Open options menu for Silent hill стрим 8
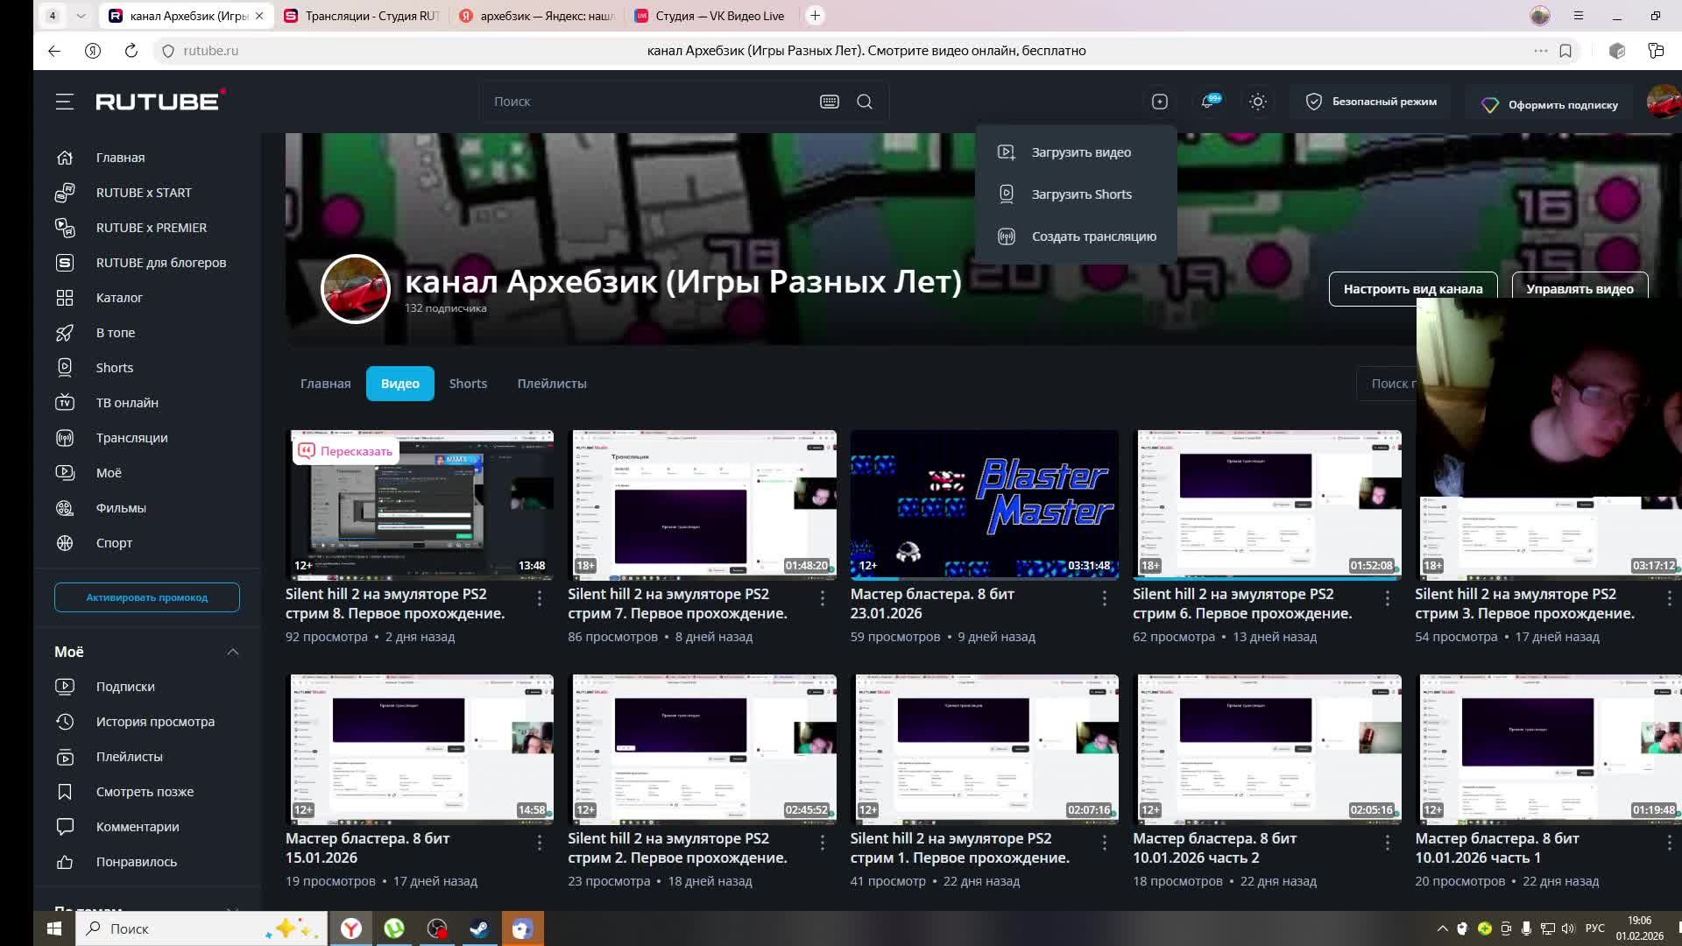This screenshot has width=1682, height=946. [x=539, y=598]
